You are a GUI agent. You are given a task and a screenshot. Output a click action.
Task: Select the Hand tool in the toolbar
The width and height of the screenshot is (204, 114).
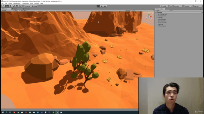pos(4,6)
